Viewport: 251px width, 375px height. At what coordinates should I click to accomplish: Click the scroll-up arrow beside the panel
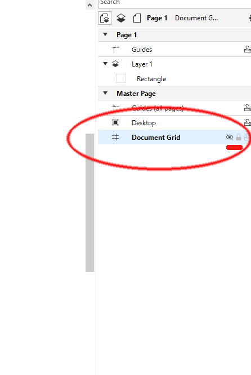click(x=89, y=5)
